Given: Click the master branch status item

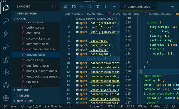Looking at the screenshot, I should click(x=10, y=106).
